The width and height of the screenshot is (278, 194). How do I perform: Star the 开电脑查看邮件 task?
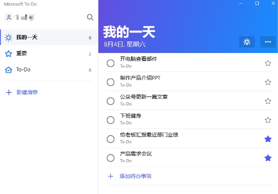268,63
